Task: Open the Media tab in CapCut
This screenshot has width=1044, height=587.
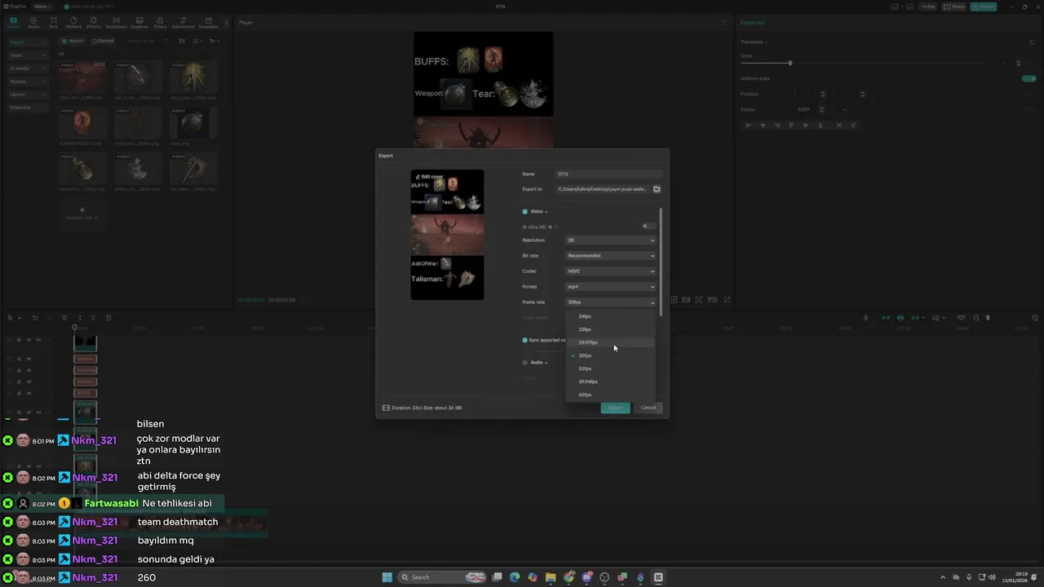Action: [13, 22]
